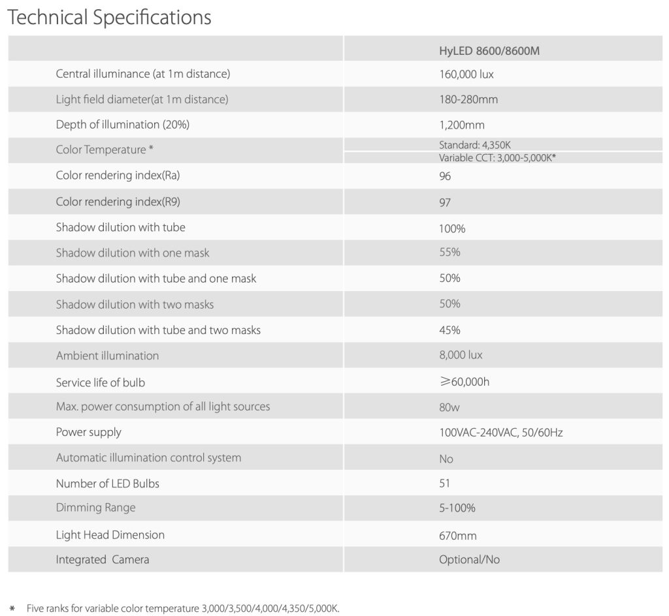Click the 100VAC-240VAC, 50/60Hz value
Viewport: 669px width, 616px height.
501,433
